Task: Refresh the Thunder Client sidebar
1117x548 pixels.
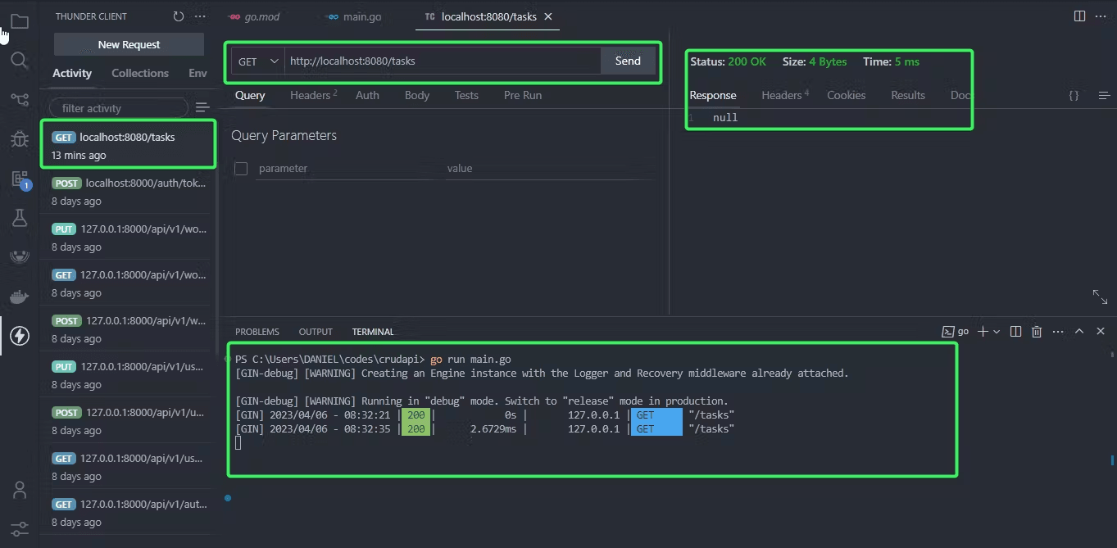Action: click(179, 16)
